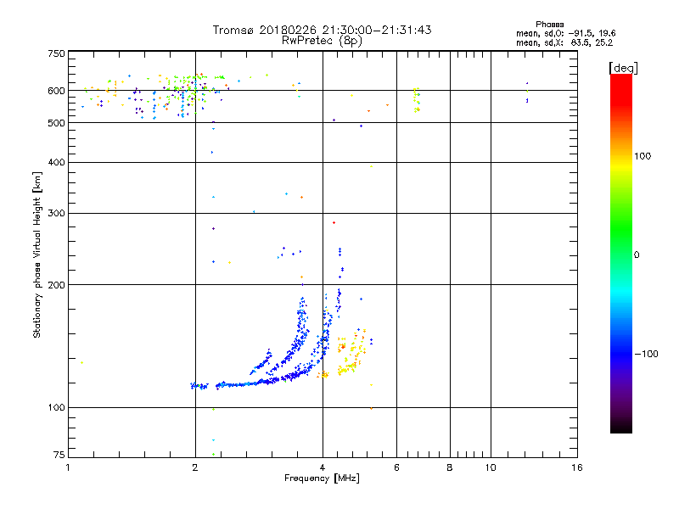
Task: Click the [deg] unit label above colorbar
Action: pyautogui.click(x=623, y=69)
